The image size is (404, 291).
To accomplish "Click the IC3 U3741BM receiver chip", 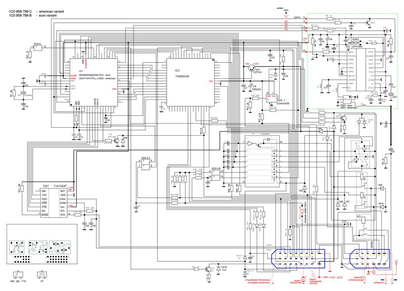I will 361,70.
